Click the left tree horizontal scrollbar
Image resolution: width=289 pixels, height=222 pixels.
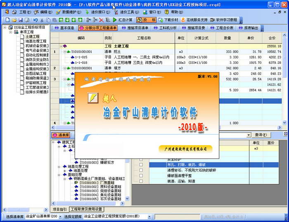[x=26, y=210]
